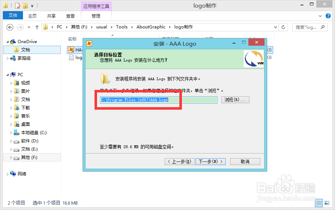Select 视频 folder under PC
The image size is (335, 210).
26,83
